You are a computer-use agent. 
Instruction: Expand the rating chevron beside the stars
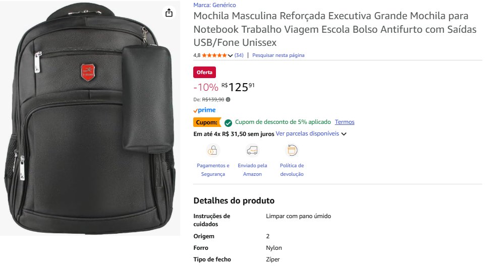[x=231, y=55]
